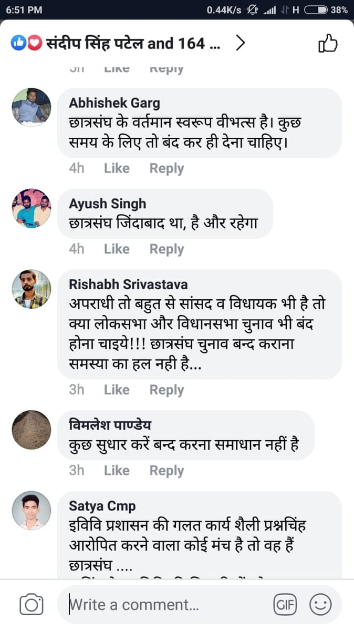This screenshot has height=630, width=354.
Task: Open Abhishek Garg's profile picture
Action: coord(32,107)
